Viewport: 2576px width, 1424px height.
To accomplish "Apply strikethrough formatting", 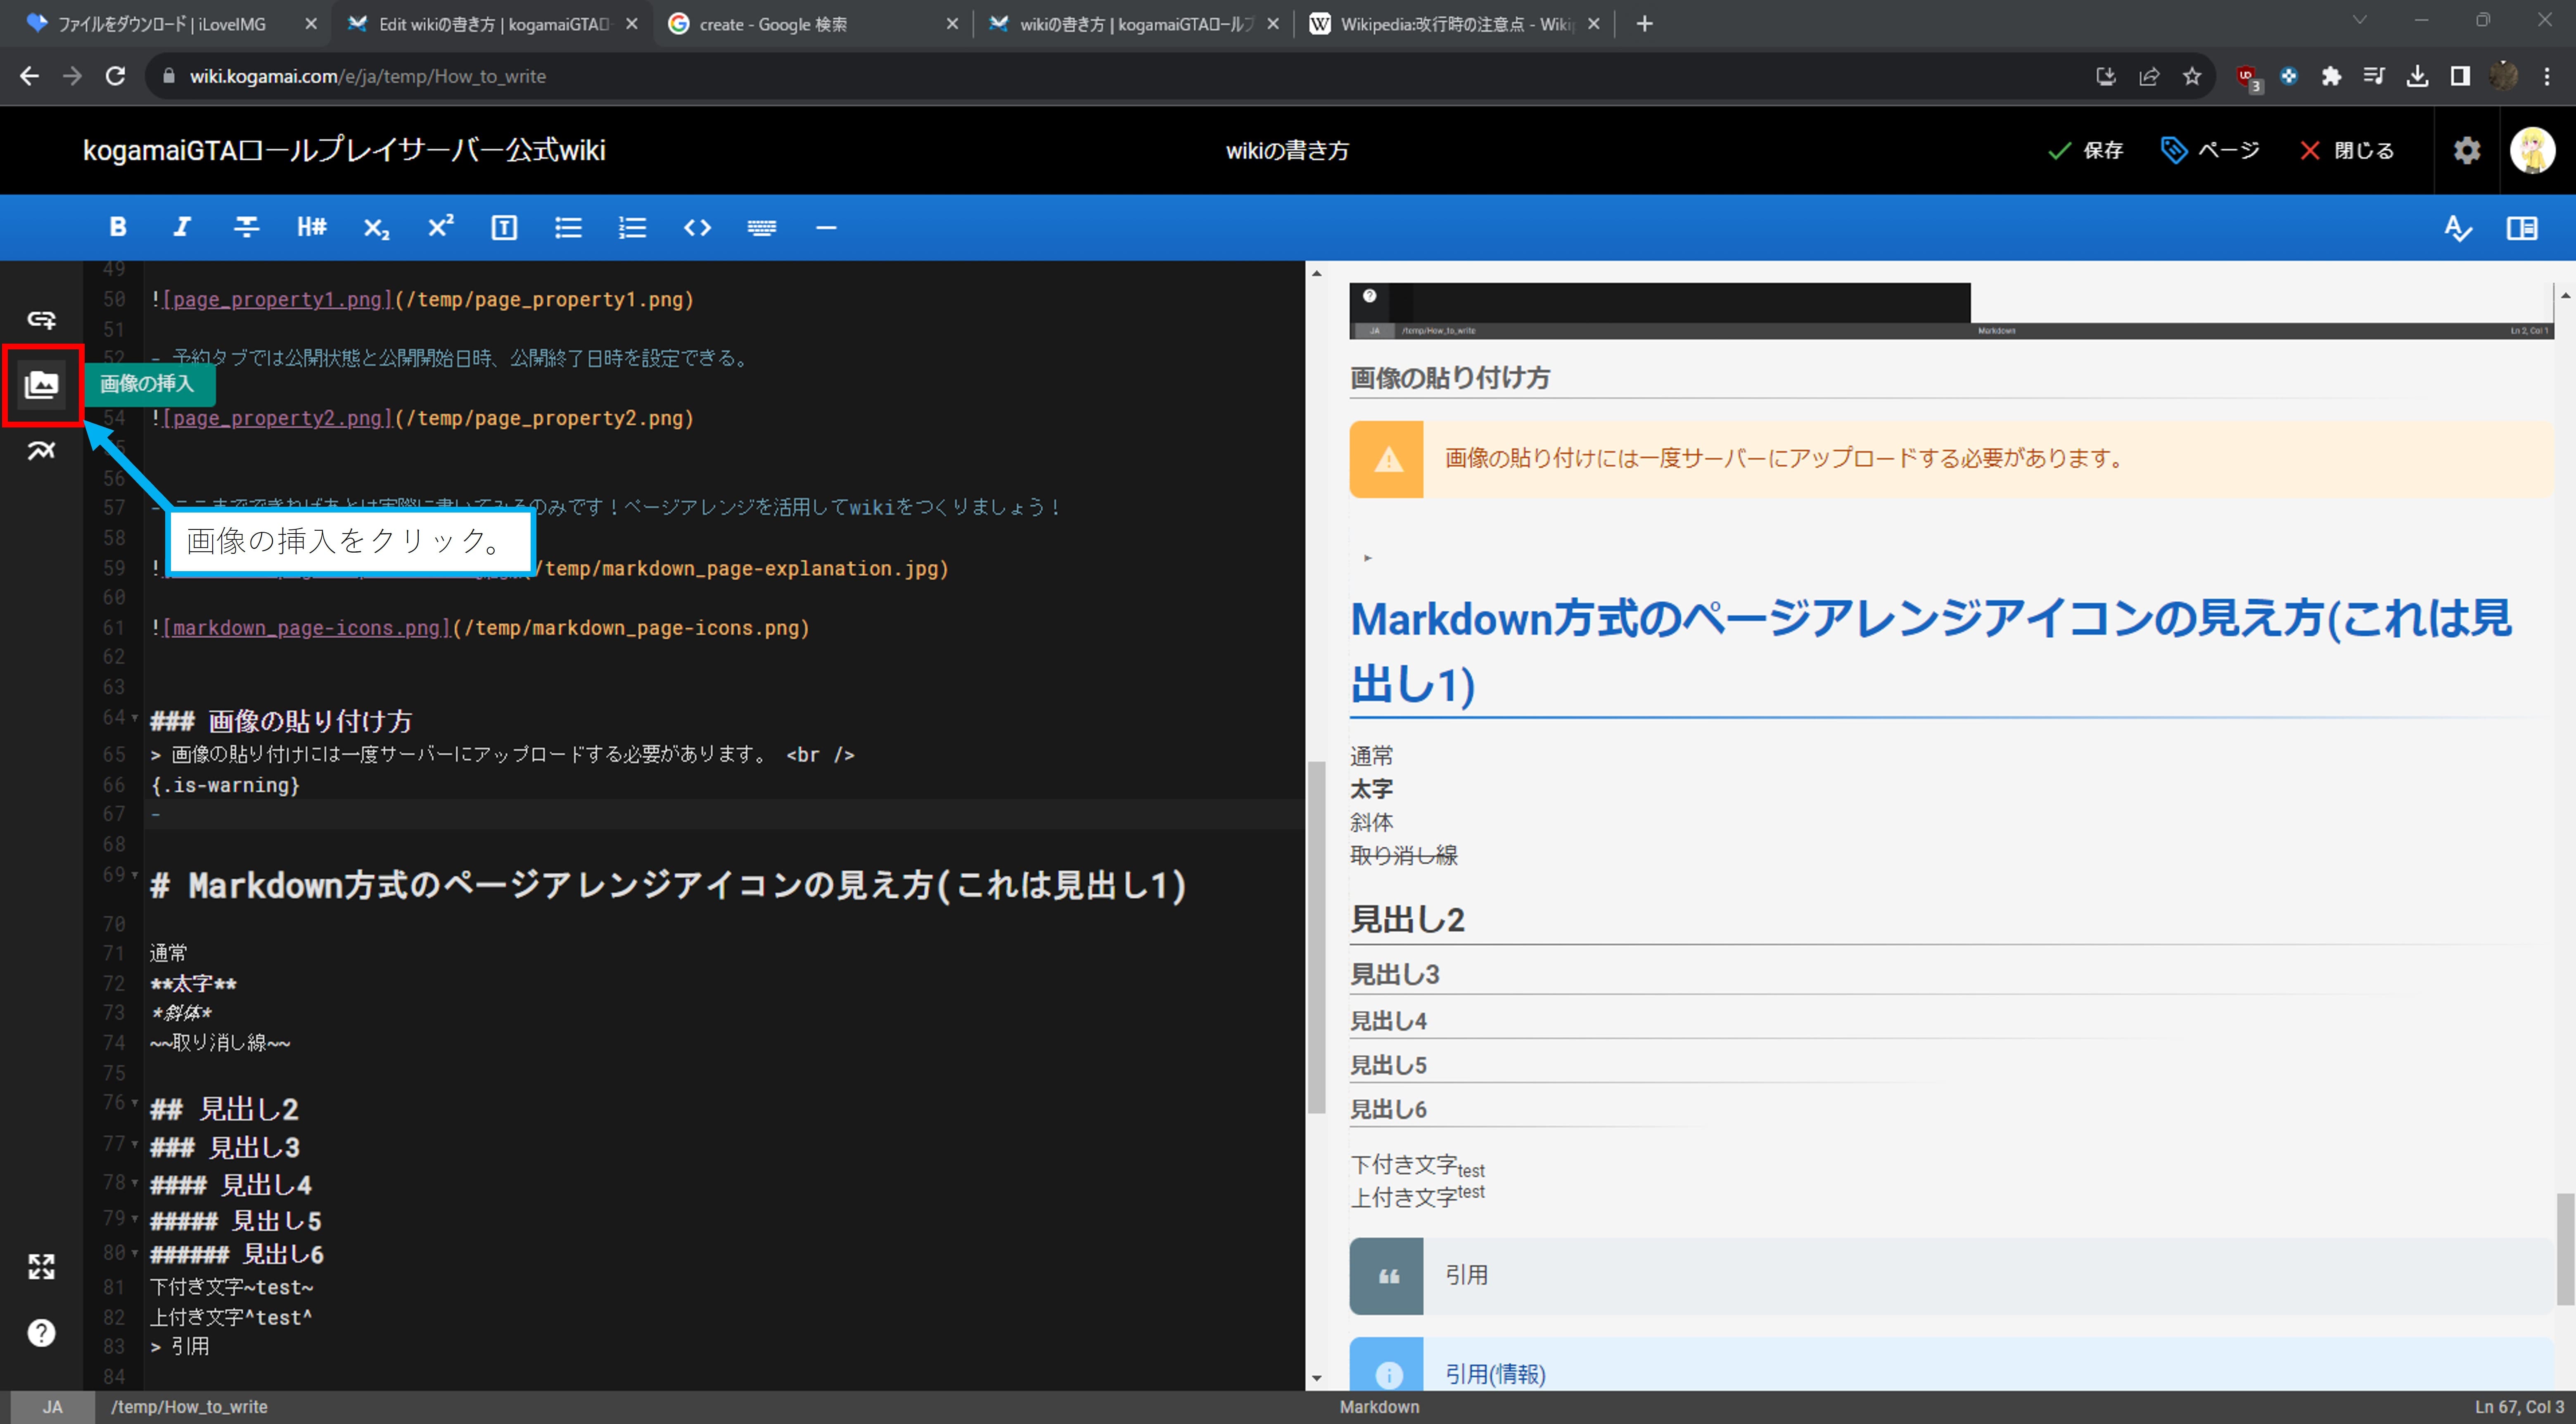I will click(246, 227).
